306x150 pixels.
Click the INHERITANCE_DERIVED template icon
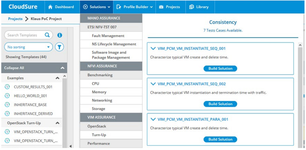(7, 114)
